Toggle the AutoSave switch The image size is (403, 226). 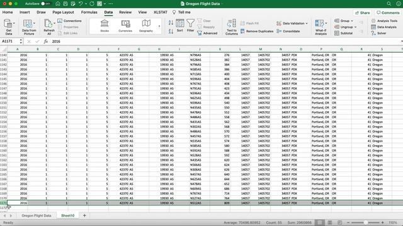pyautogui.click(x=46, y=4)
